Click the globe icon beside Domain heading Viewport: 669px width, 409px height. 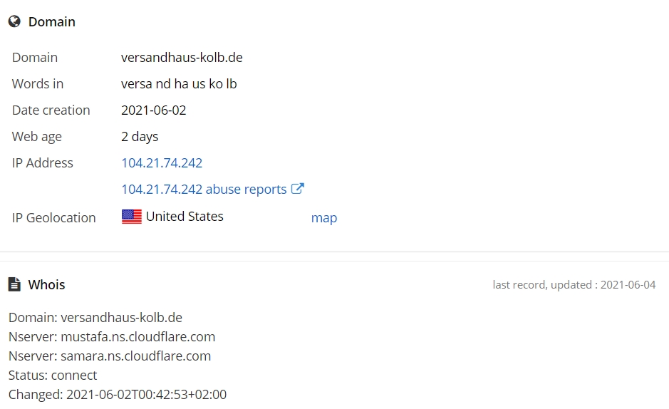(x=14, y=21)
